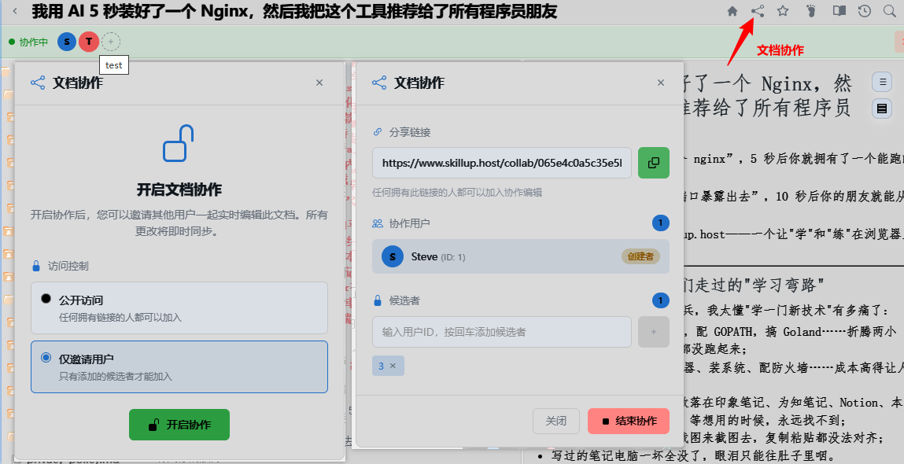Open the home icon in top bar

click(732, 11)
